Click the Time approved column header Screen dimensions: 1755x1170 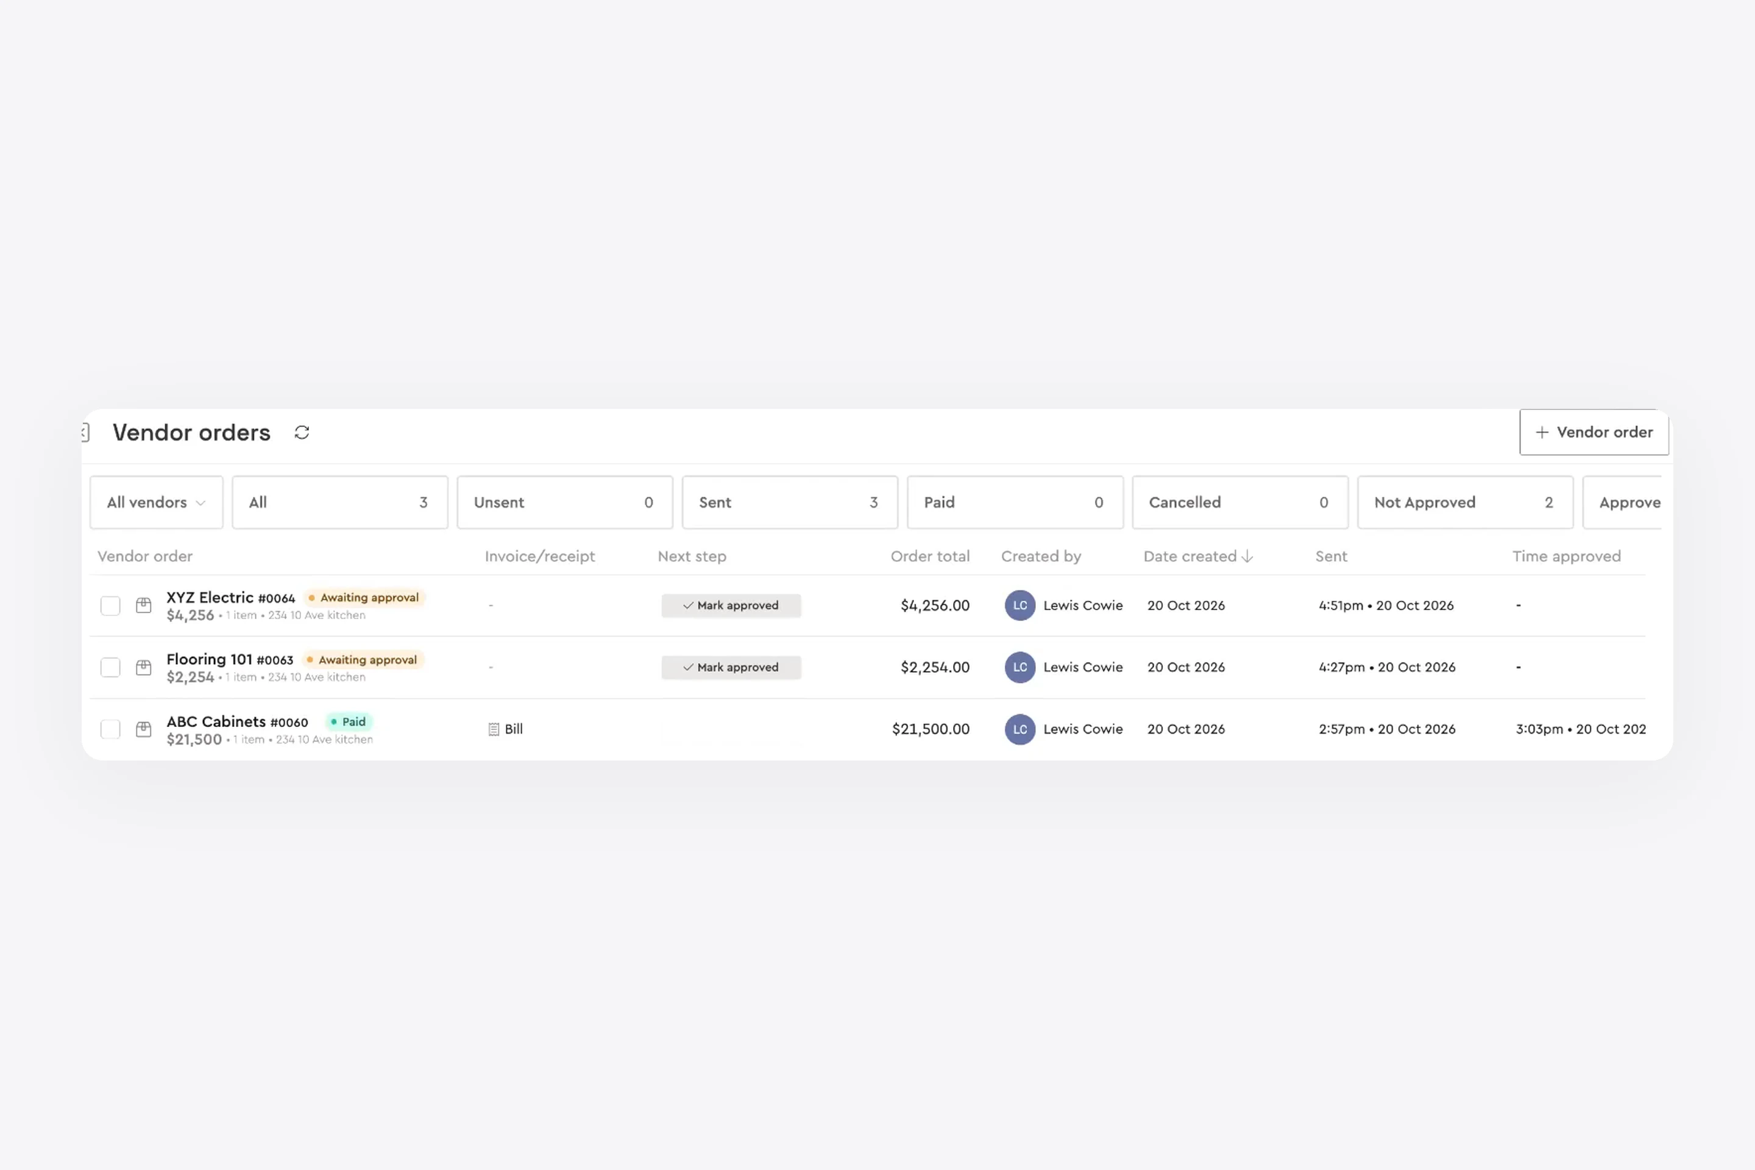[x=1566, y=556]
